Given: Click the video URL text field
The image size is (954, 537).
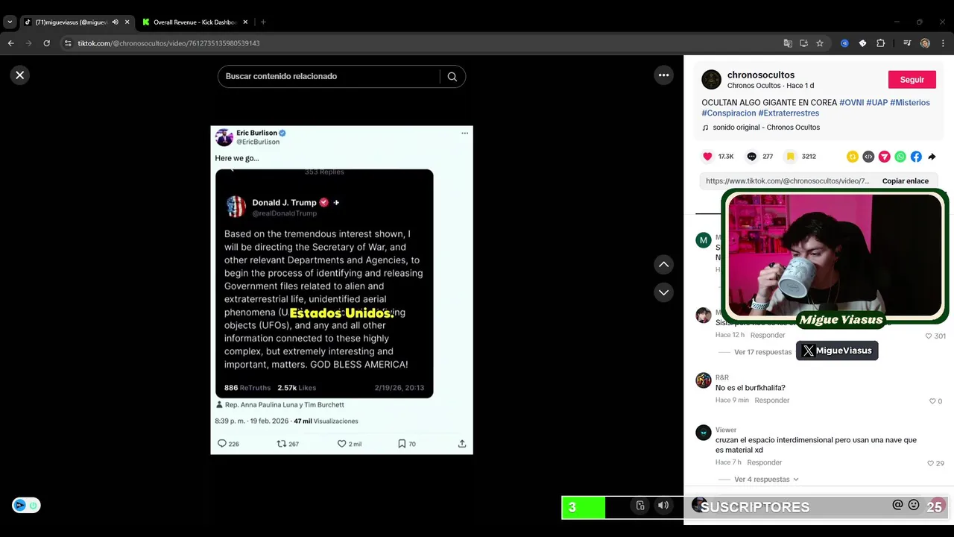Looking at the screenshot, I should (x=788, y=181).
